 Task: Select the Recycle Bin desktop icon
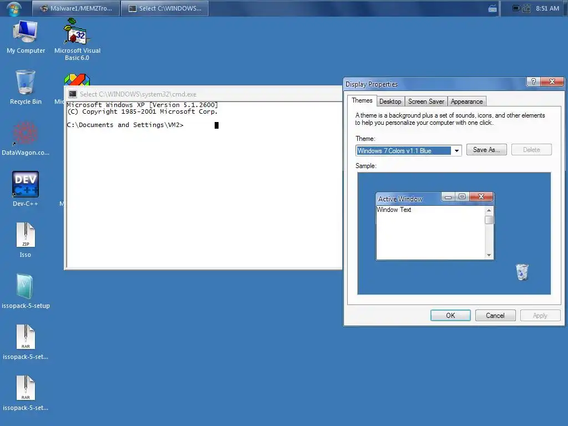(26, 83)
